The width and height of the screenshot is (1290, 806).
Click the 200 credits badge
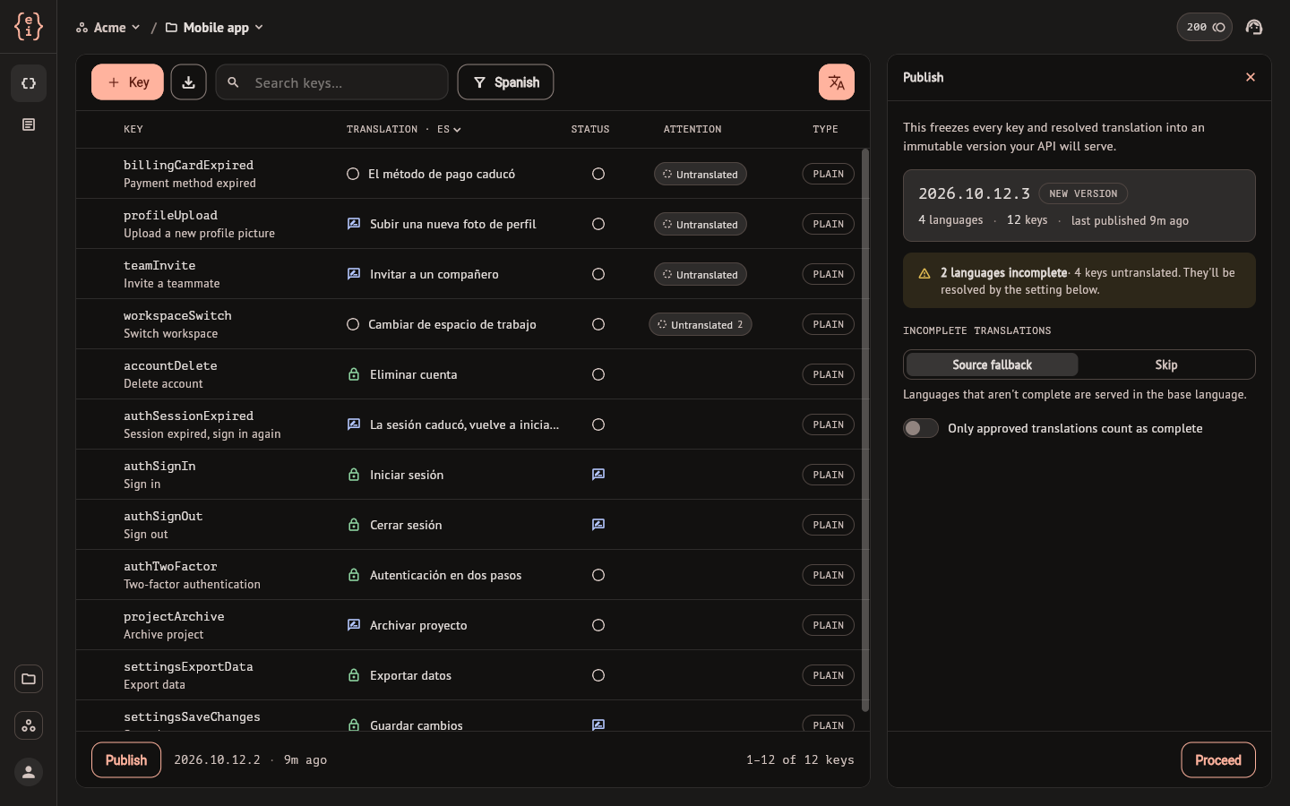(1204, 27)
